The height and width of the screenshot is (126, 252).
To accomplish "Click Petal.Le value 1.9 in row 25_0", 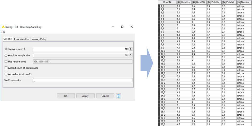I will [214, 99].
